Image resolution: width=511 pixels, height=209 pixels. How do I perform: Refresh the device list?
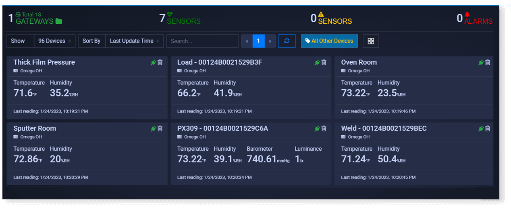(287, 41)
